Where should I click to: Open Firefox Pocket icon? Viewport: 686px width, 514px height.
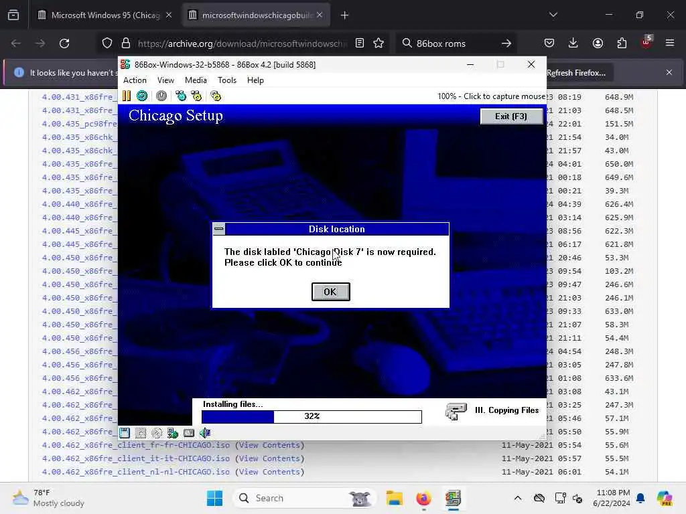coord(549,44)
